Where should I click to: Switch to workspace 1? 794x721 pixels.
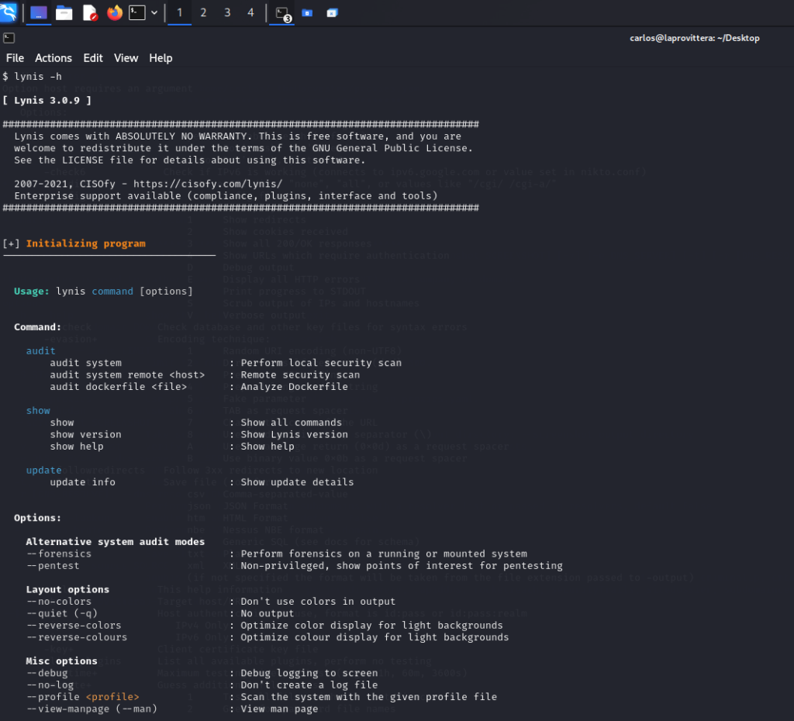[x=180, y=12]
